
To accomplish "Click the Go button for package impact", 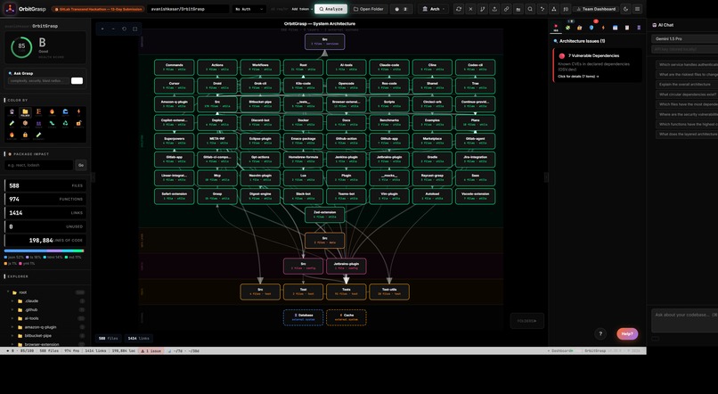I will 80,165.
